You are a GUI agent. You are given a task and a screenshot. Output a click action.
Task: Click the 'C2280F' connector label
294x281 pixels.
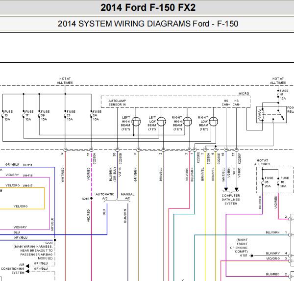[239, 158]
